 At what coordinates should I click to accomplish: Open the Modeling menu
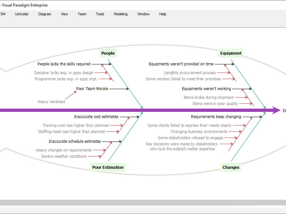pos(121,14)
